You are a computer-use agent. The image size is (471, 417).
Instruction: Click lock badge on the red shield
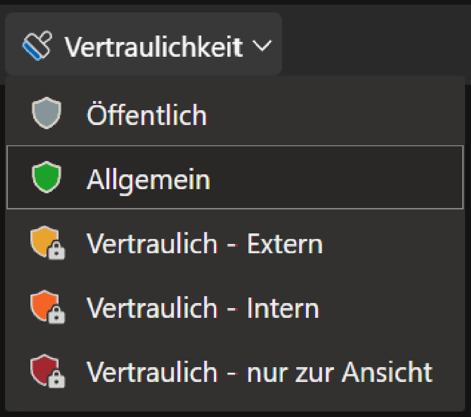57,379
